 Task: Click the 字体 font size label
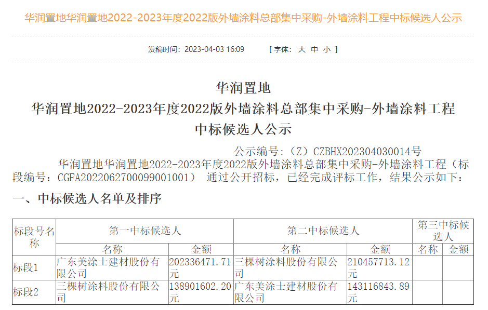tap(282, 49)
